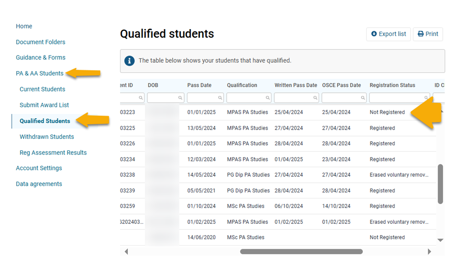Click the vertical scrollbar thumb
The width and height of the screenshot is (458, 264).
tap(440, 184)
